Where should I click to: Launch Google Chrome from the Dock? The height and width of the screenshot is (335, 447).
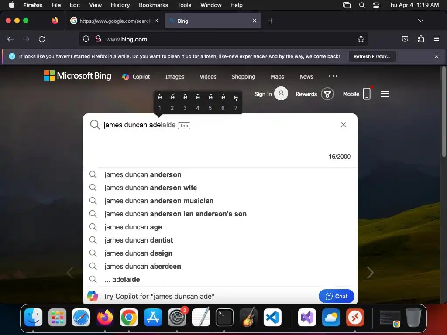pos(129,318)
